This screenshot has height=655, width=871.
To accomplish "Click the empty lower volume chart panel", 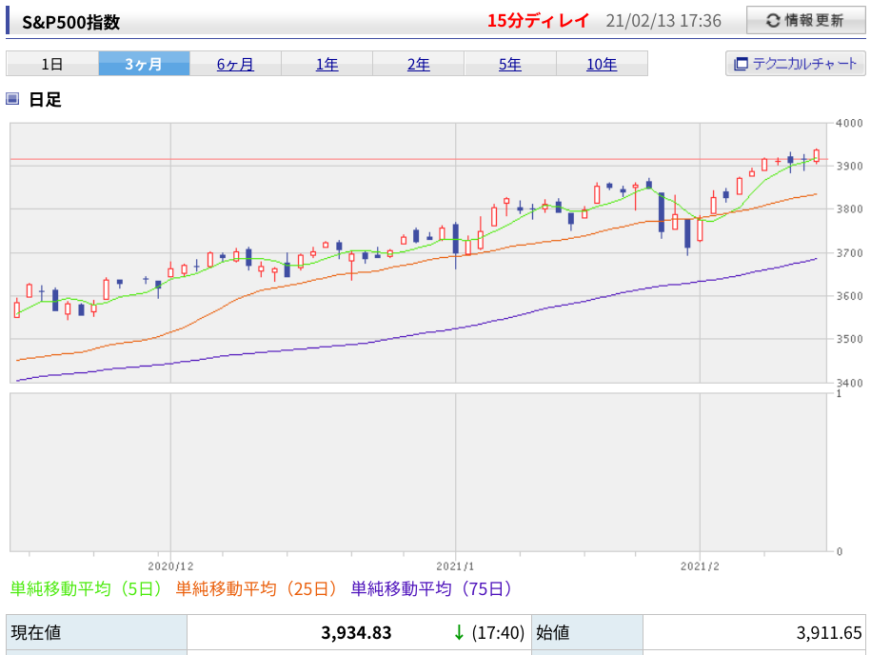I will tap(418, 472).
